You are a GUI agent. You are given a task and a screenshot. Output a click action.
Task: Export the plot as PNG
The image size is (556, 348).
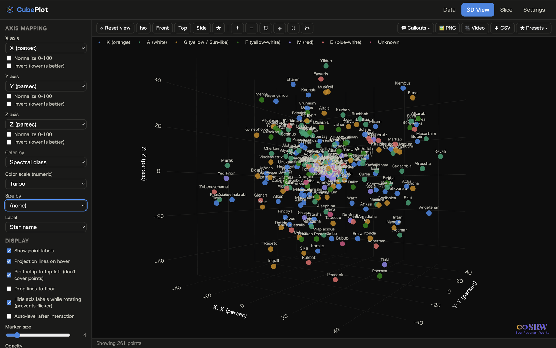pyautogui.click(x=448, y=28)
